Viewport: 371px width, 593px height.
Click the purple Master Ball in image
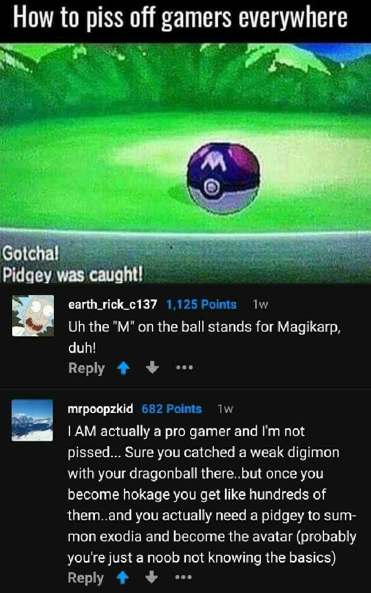click(x=223, y=178)
